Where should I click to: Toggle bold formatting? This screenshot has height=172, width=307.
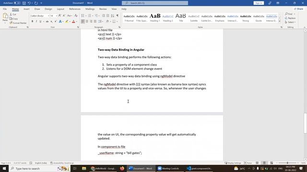[32, 21]
